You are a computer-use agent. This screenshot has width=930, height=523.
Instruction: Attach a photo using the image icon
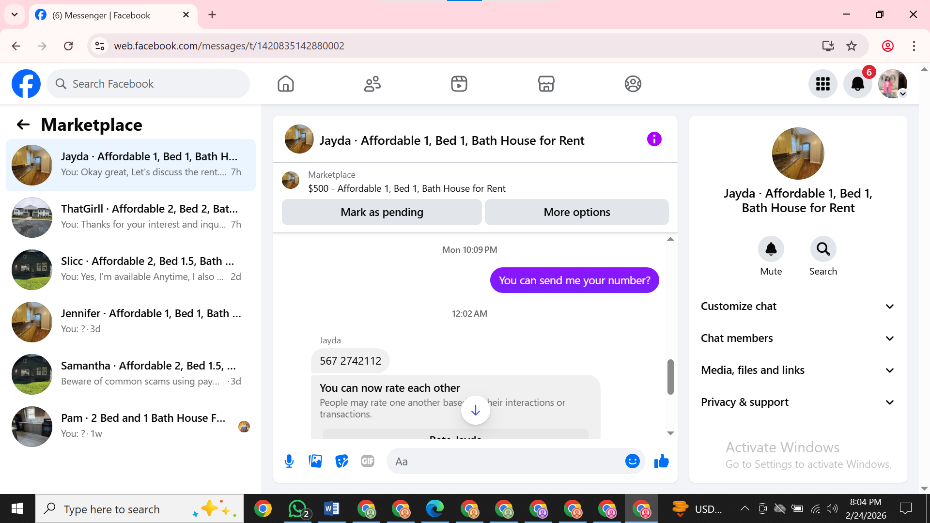coord(315,461)
